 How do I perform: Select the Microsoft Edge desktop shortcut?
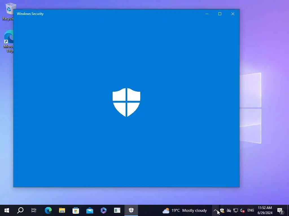pyautogui.click(x=8, y=41)
